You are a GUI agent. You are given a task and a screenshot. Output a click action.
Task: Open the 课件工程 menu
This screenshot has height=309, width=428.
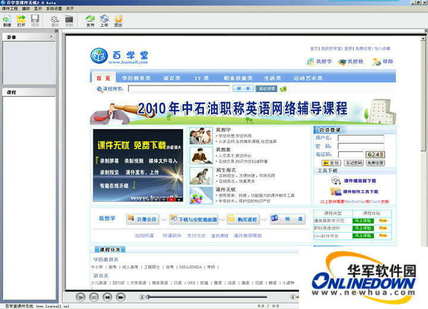pyautogui.click(x=10, y=8)
